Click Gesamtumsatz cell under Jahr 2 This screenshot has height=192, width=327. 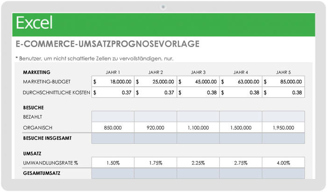coord(156,173)
